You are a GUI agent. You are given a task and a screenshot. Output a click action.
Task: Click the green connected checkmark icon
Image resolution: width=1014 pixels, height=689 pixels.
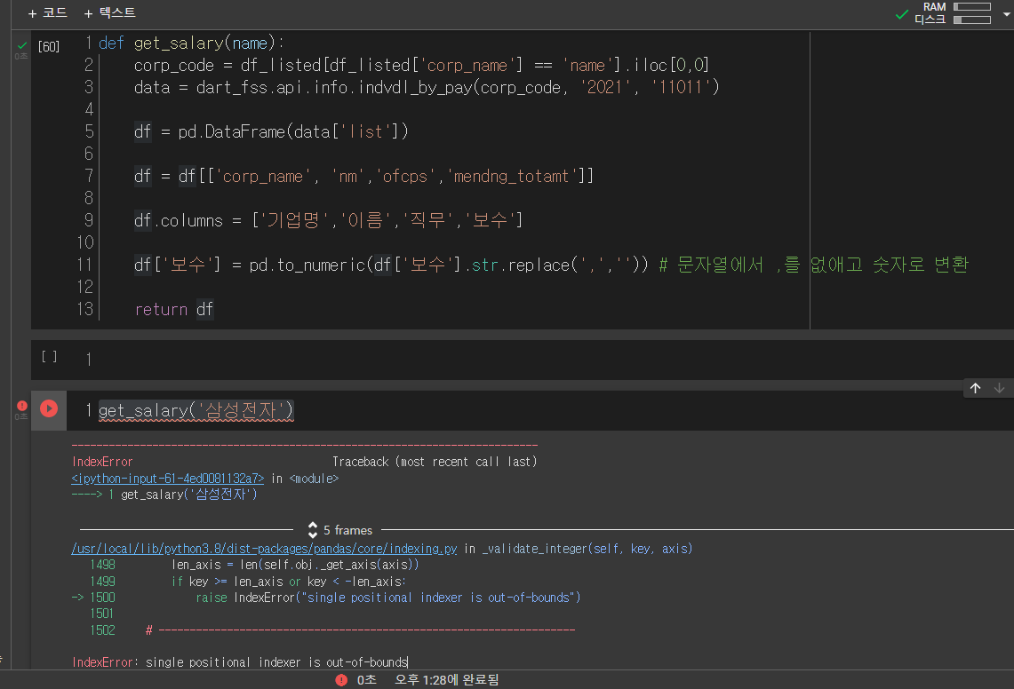click(901, 13)
